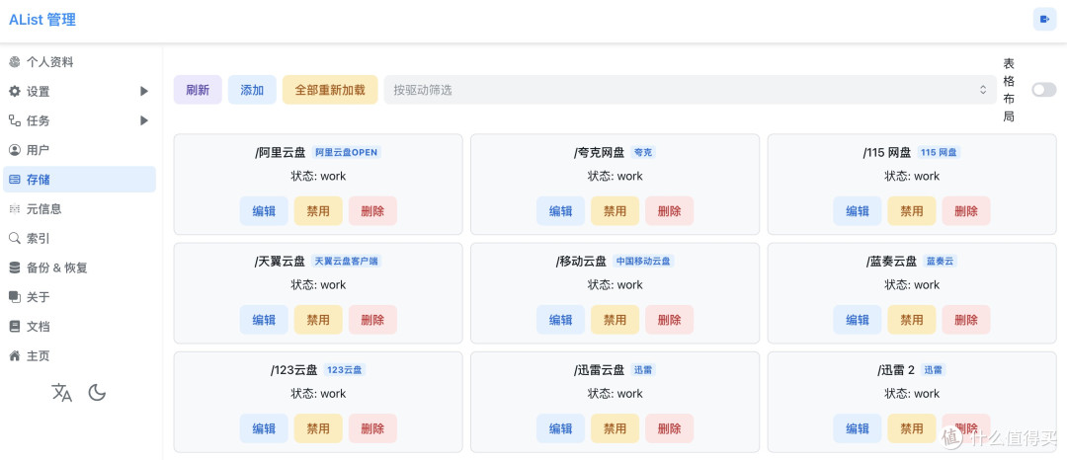Disable the /阿里云盘 storage
Screen dimensions: 1067x460
click(x=318, y=210)
